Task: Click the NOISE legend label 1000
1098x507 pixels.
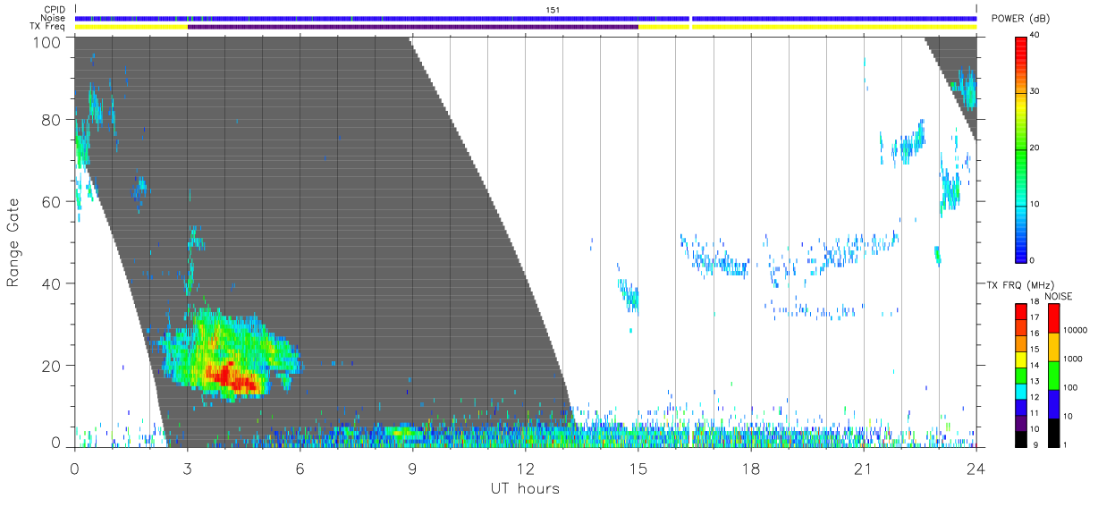Action: [x=1074, y=360]
